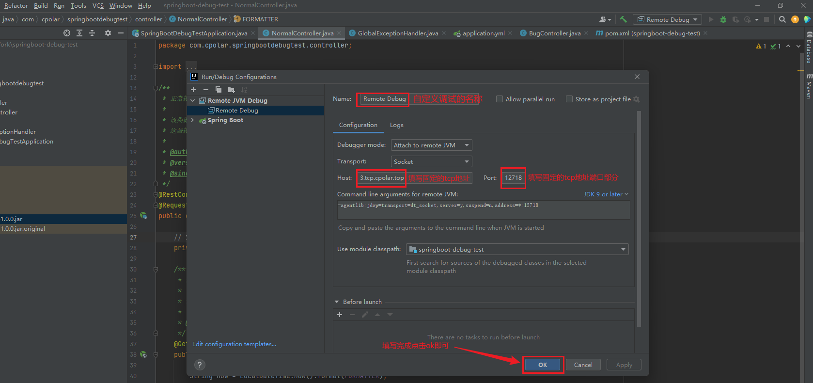Check Store as project file
Image resolution: width=813 pixels, height=383 pixels.
coord(569,99)
